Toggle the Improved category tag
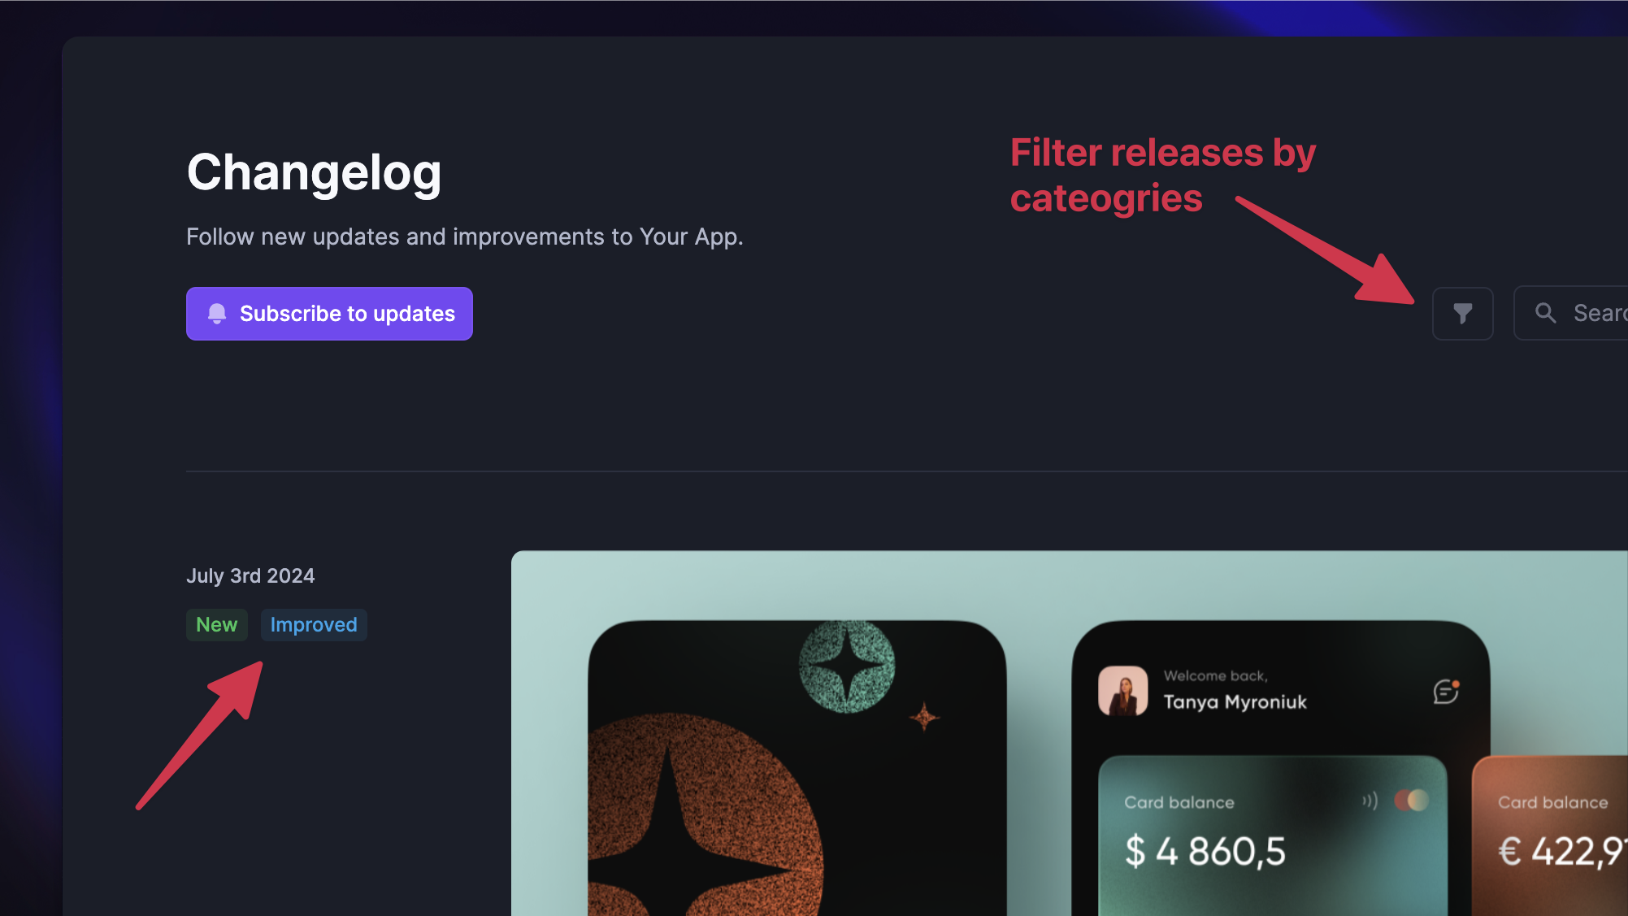The width and height of the screenshot is (1628, 916). click(x=314, y=624)
